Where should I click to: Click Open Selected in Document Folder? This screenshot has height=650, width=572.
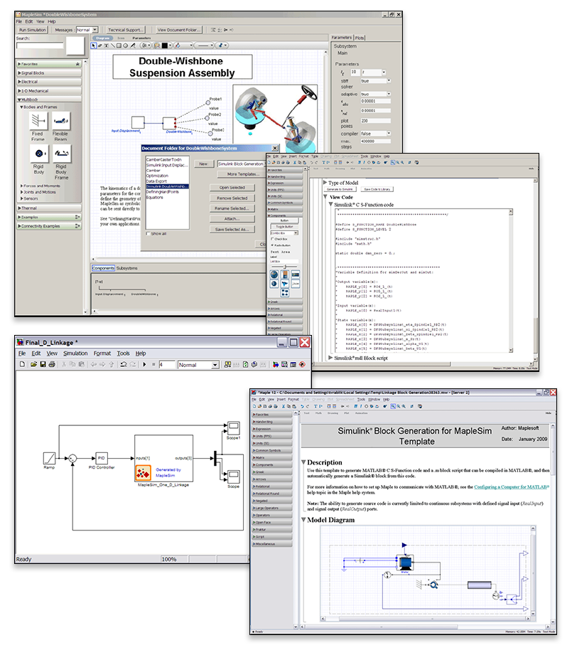(232, 188)
